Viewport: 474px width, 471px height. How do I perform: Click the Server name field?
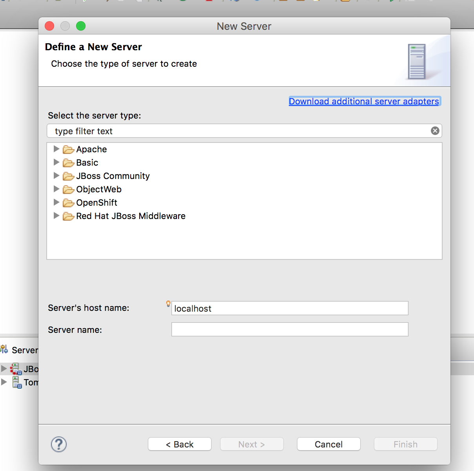click(290, 329)
